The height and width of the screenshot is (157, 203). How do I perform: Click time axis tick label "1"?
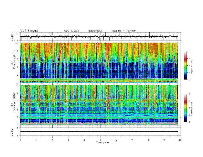(36, 140)
